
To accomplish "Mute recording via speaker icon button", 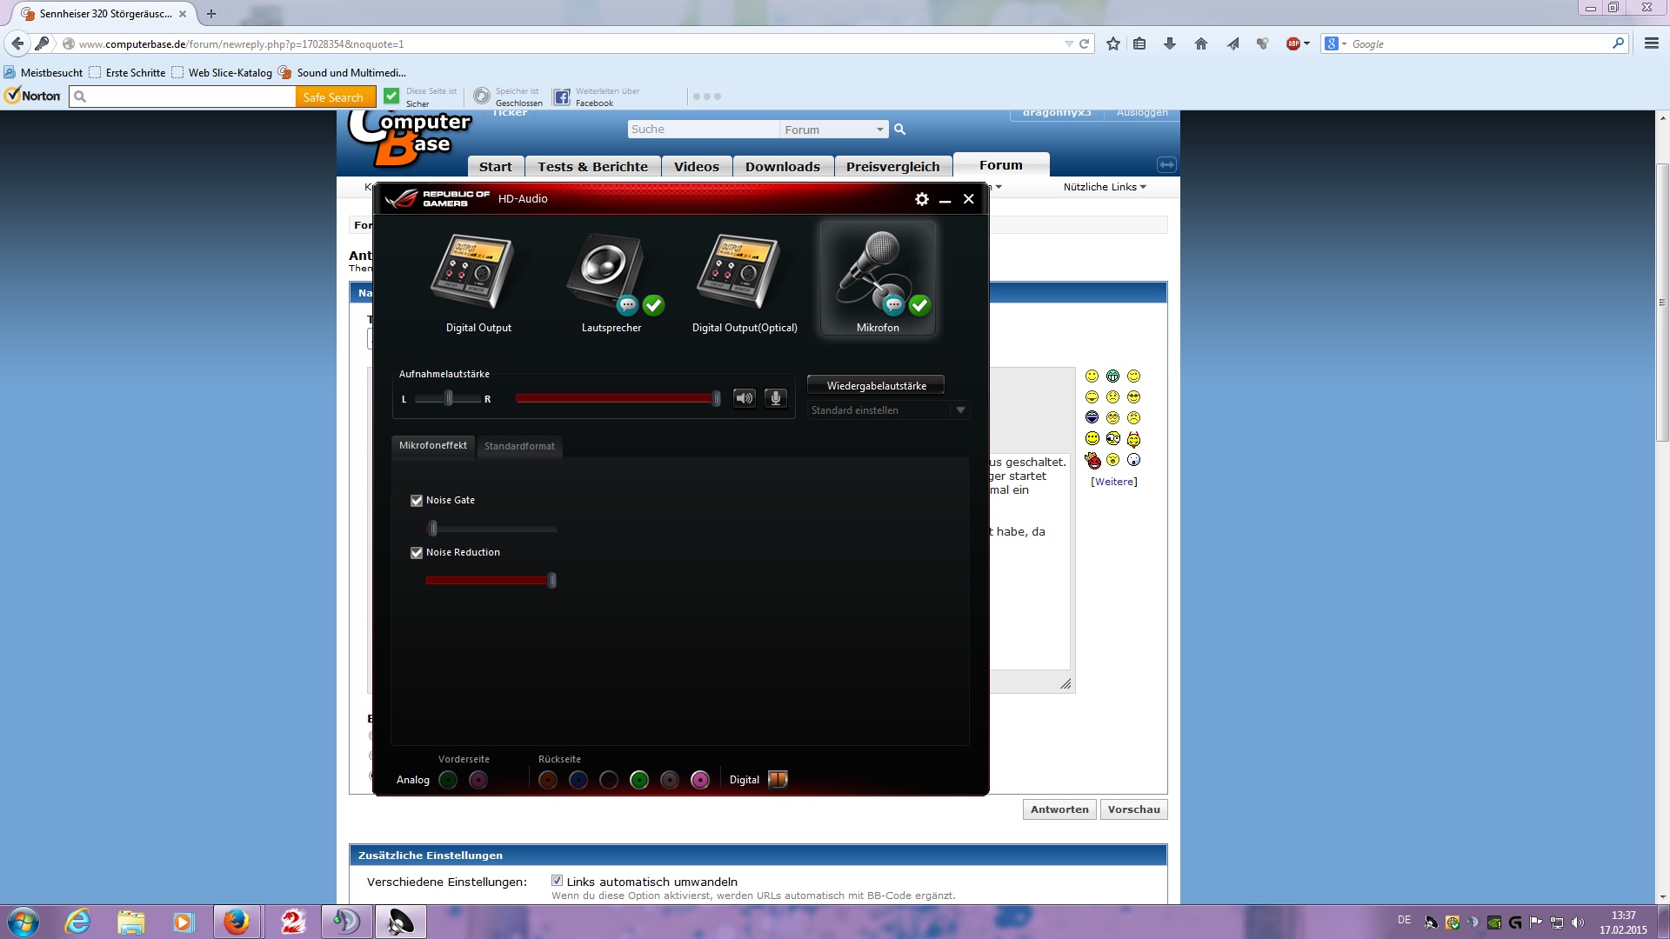I will (x=745, y=398).
